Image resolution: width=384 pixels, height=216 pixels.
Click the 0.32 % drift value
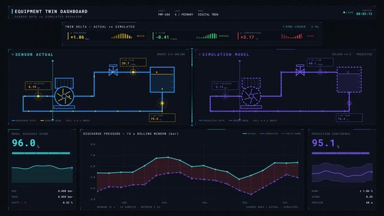pyautogui.click(x=68, y=203)
